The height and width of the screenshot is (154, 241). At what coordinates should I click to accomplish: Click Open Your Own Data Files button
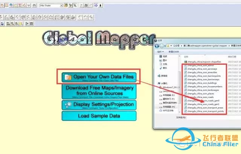99,77
